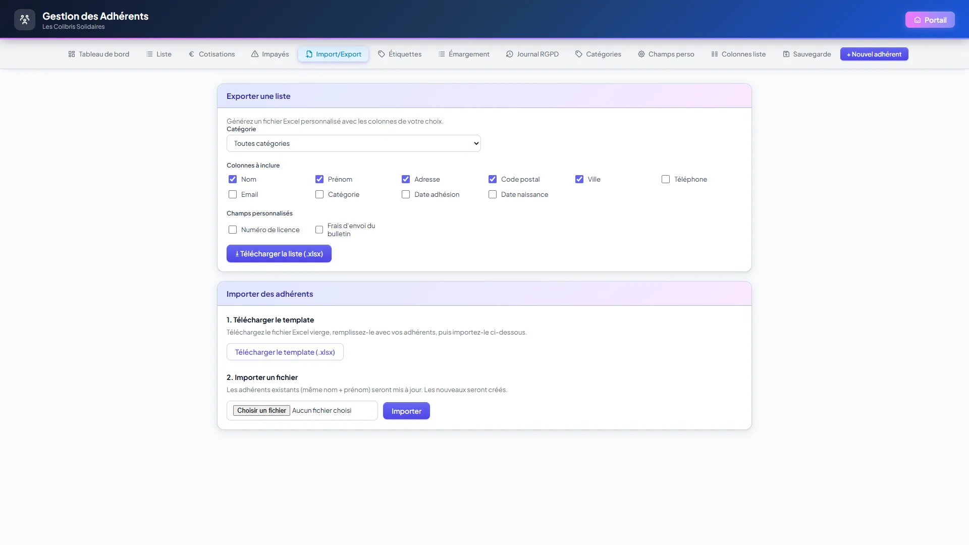Click the save disk icon for Sauvegarde

click(786, 54)
